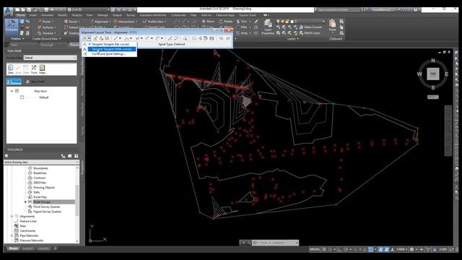Viewport: 462px width, 260px height.
Task: Choose Curve and Spiral Settings menu option
Action: point(109,54)
